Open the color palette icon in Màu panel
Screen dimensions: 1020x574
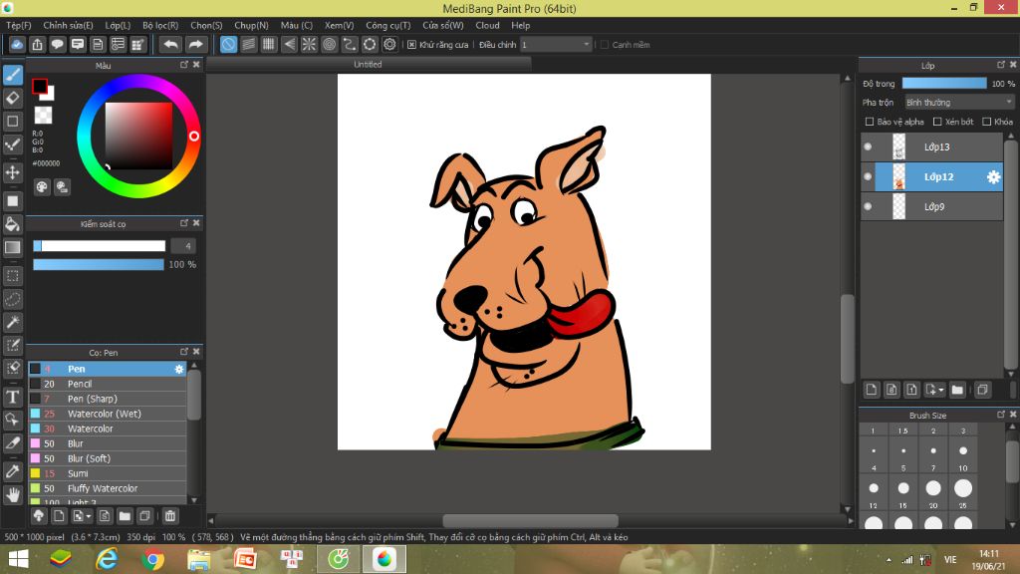pyautogui.click(x=42, y=187)
